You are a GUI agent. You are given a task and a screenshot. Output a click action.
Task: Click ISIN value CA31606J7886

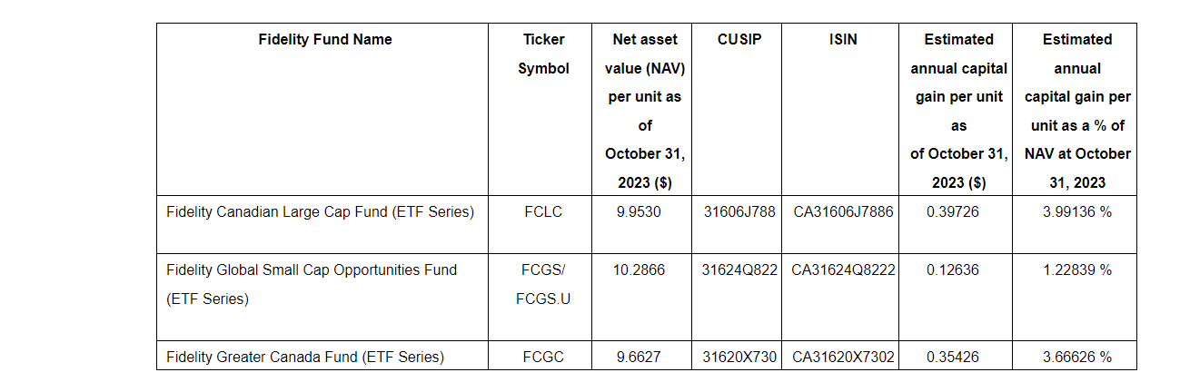[x=842, y=212]
